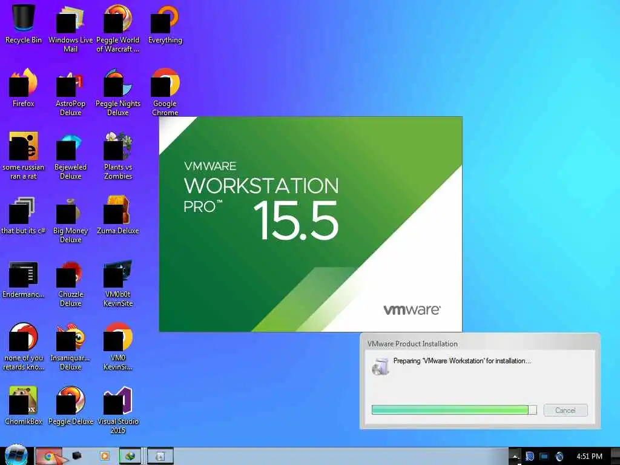The height and width of the screenshot is (465, 620).
Task: Launch Google Chrome desktop shortcut
Action: click(165, 92)
